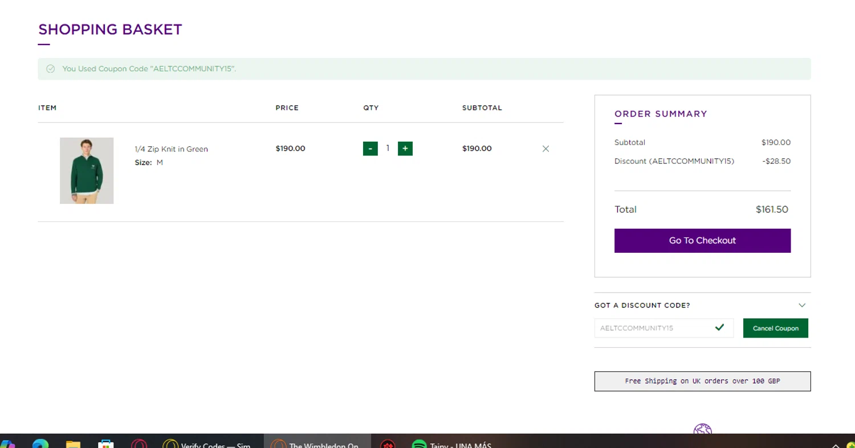Increase quantity with the plus button
The width and height of the screenshot is (855, 448).
pos(405,149)
